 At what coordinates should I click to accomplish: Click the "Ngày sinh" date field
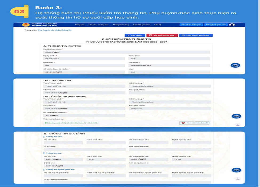pos(84,59)
